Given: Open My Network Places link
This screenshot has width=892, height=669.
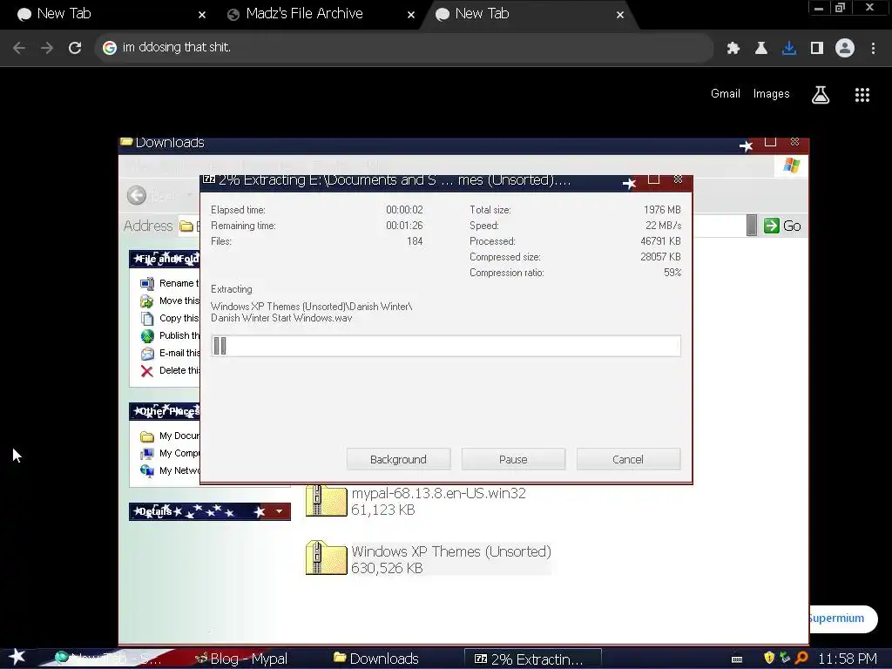Looking at the screenshot, I should pyautogui.click(x=170, y=471).
